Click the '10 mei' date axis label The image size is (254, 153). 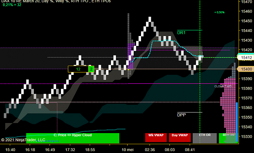[128, 150]
